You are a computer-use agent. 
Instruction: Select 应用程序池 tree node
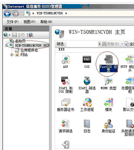coord(29,50)
